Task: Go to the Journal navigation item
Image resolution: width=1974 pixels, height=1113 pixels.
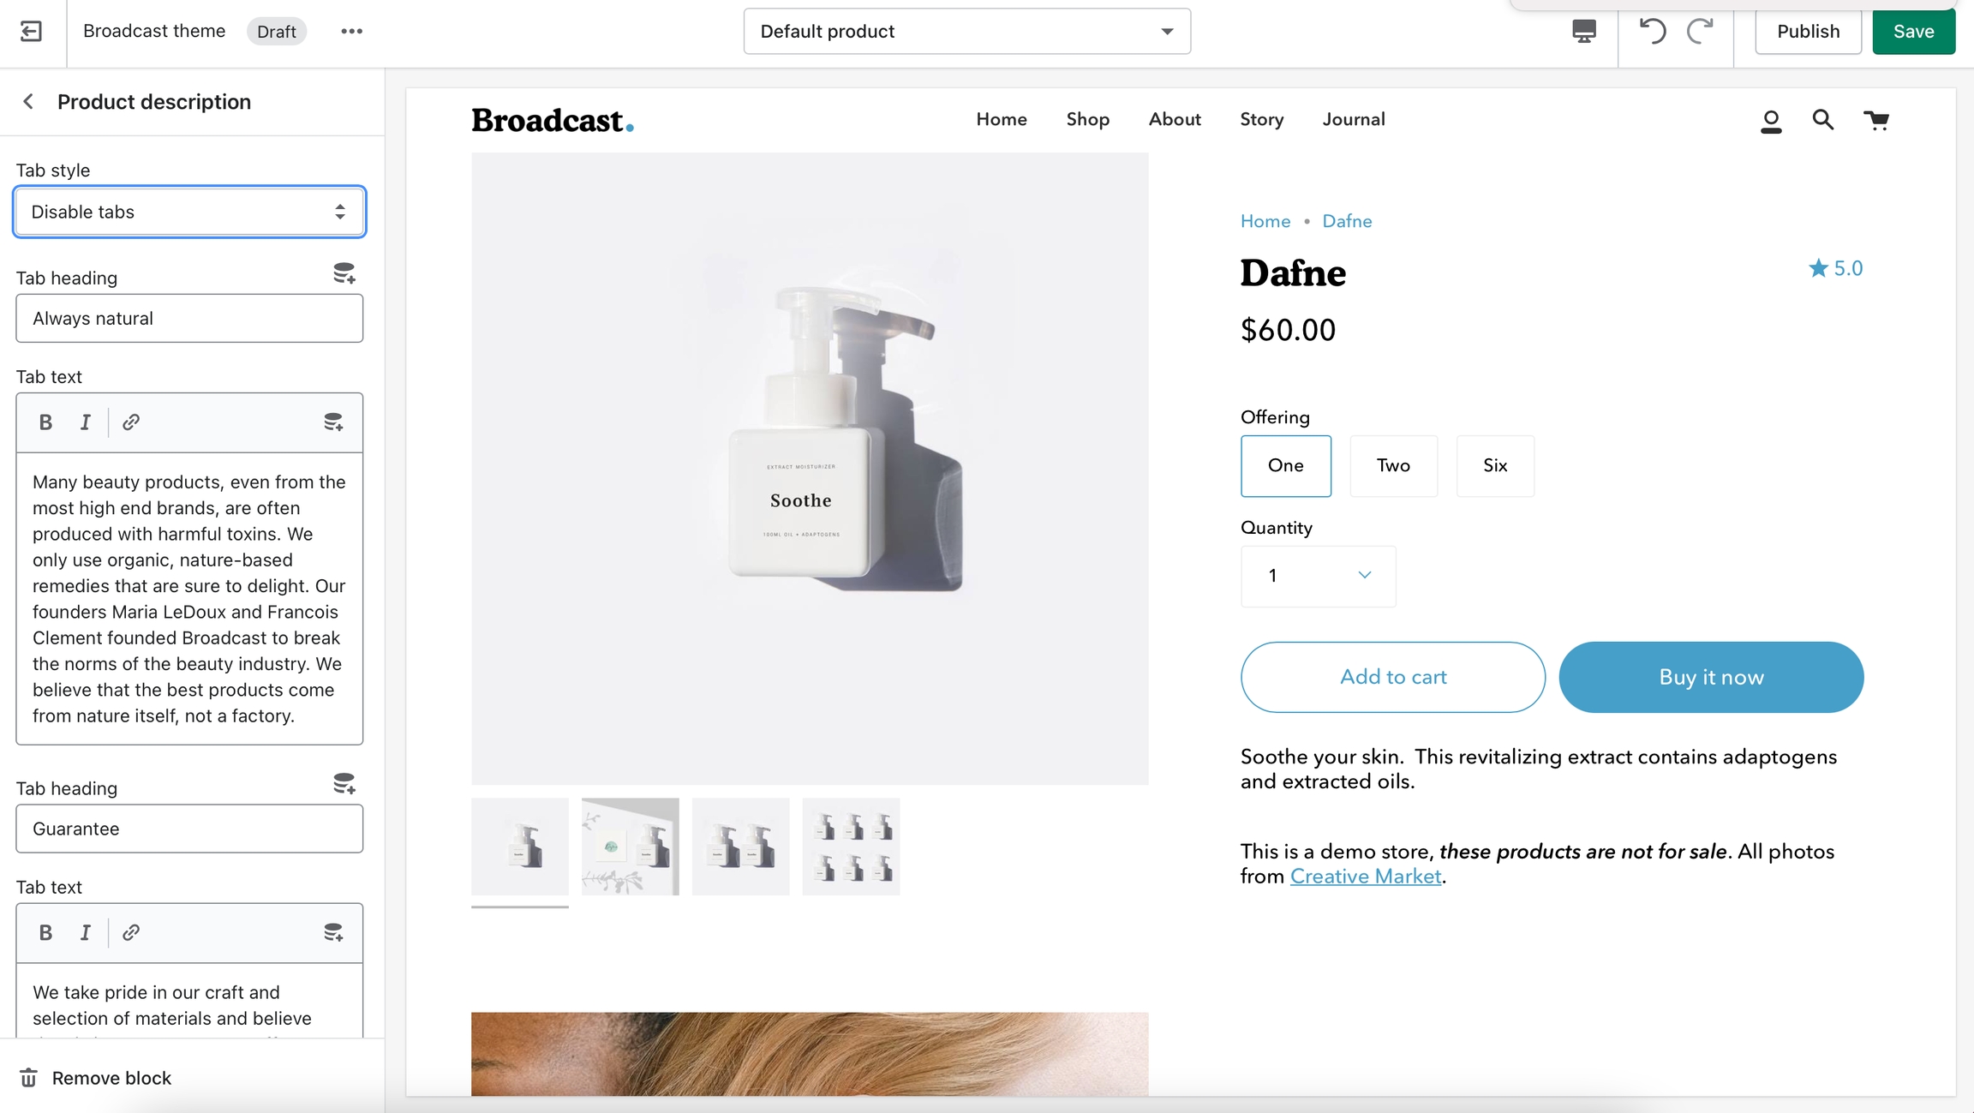Action: (x=1353, y=120)
